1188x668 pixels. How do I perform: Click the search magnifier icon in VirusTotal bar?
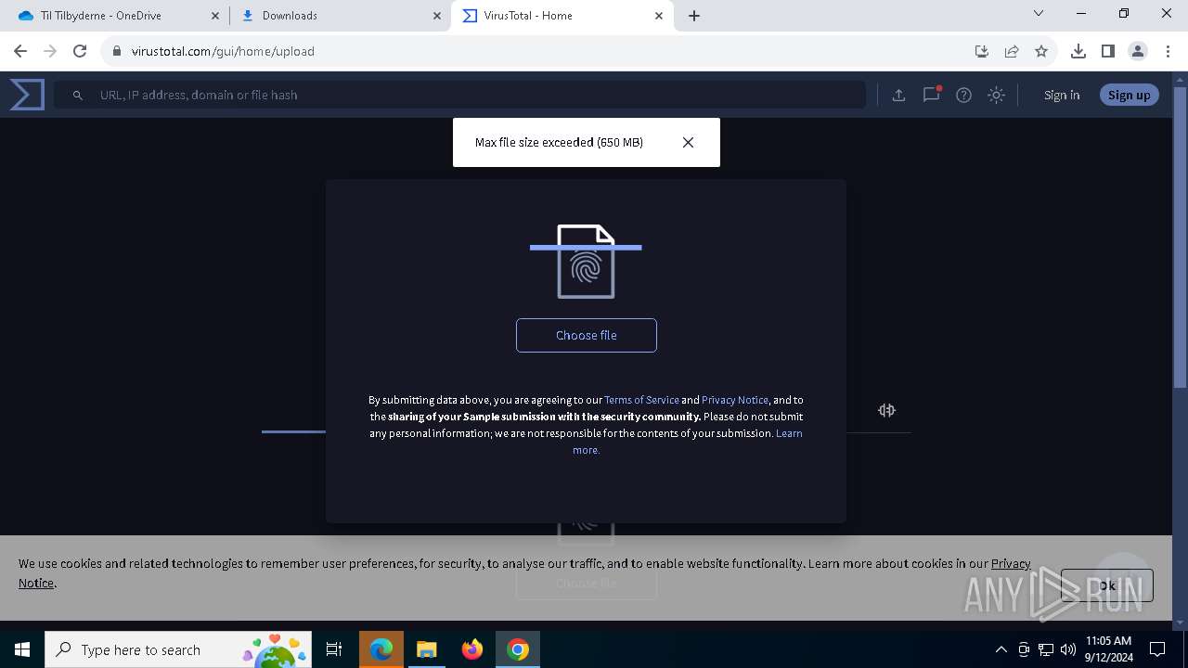tap(78, 95)
